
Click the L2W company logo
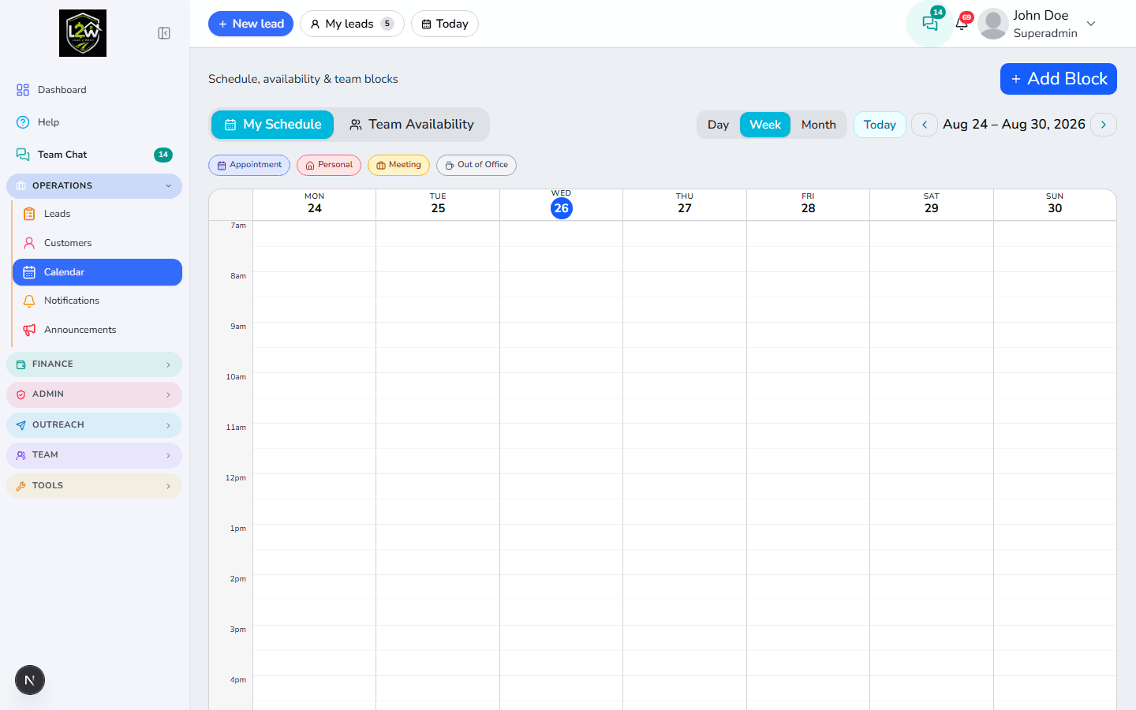pyautogui.click(x=83, y=33)
